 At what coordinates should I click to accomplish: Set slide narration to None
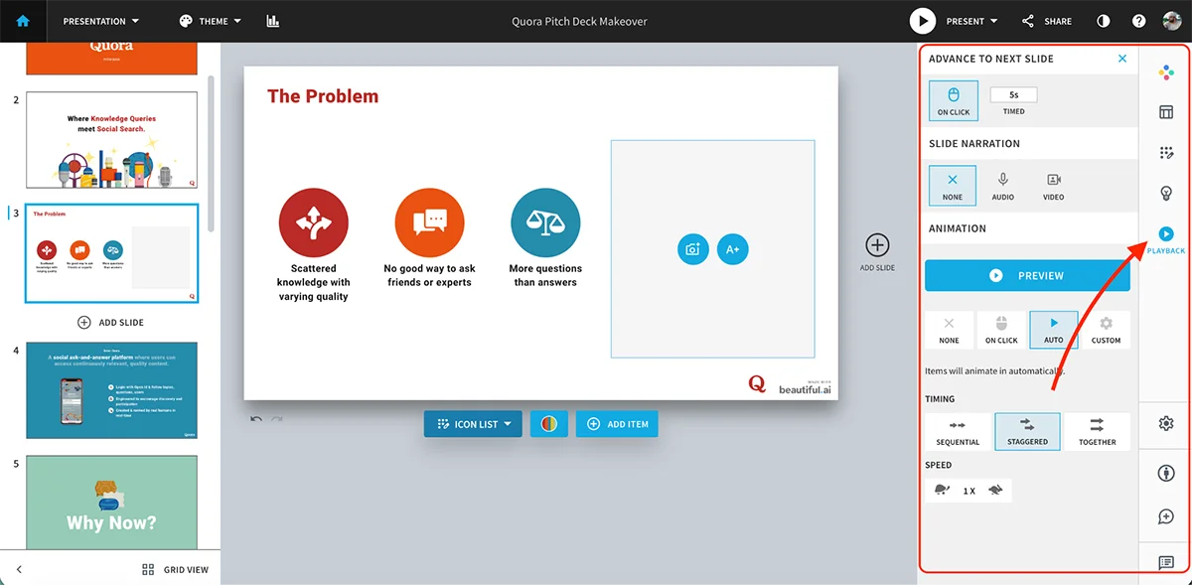[953, 185]
